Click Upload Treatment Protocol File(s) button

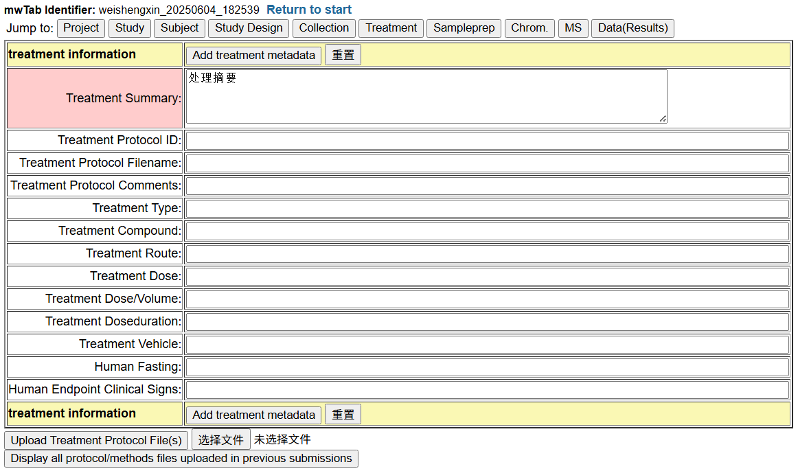96,440
